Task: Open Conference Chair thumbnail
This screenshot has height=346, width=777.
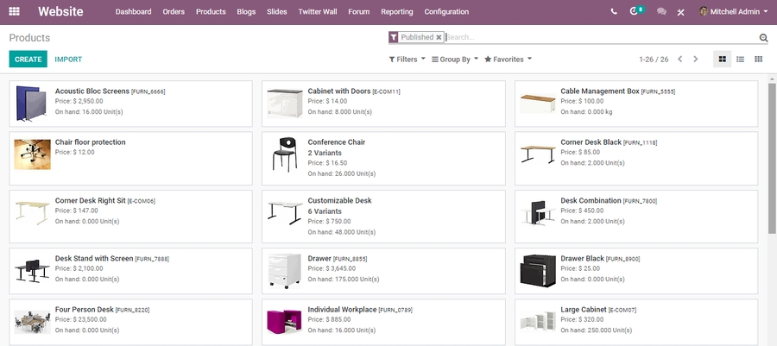Action: [285, 155]
